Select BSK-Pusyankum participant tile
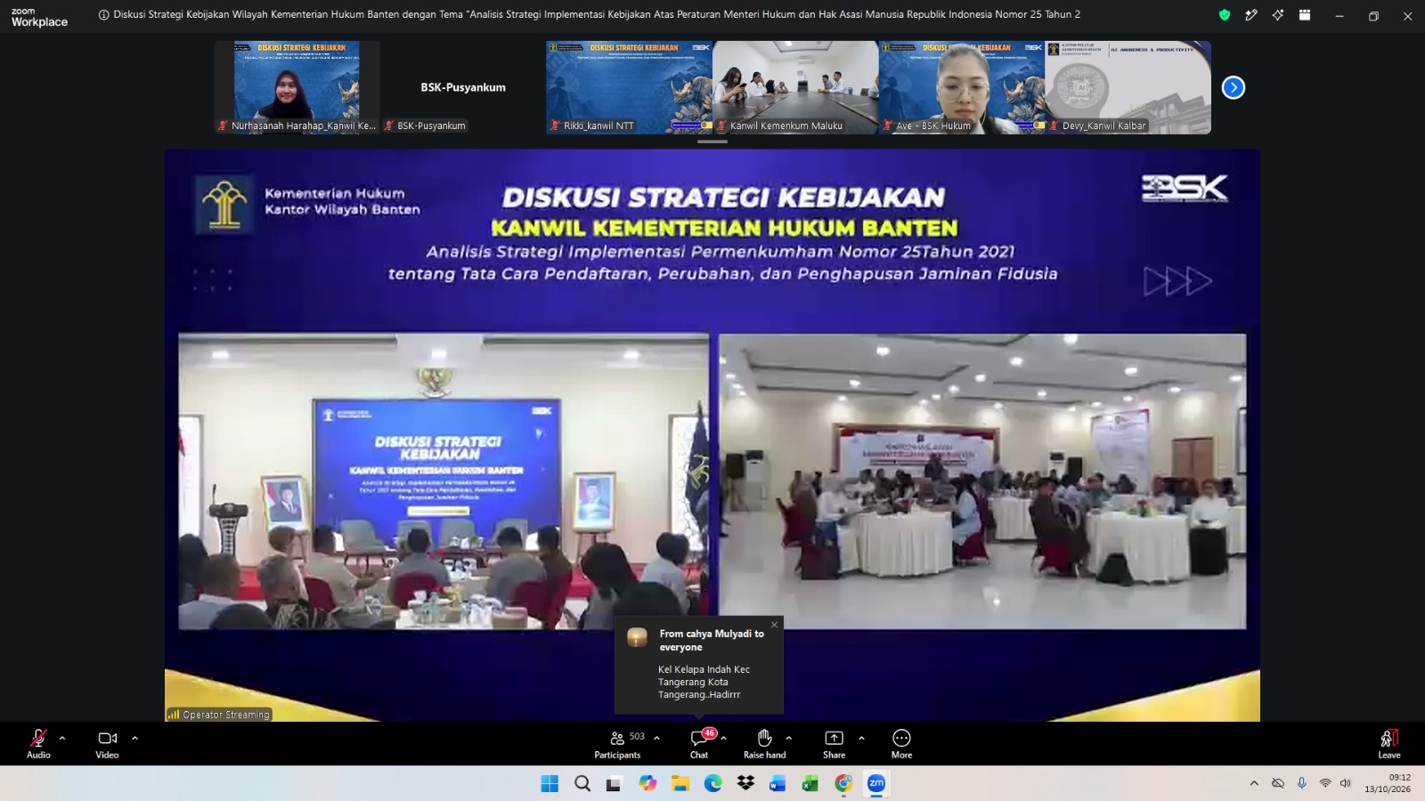The height and width of the screenshot is (801, 1425). pos(463,87)
